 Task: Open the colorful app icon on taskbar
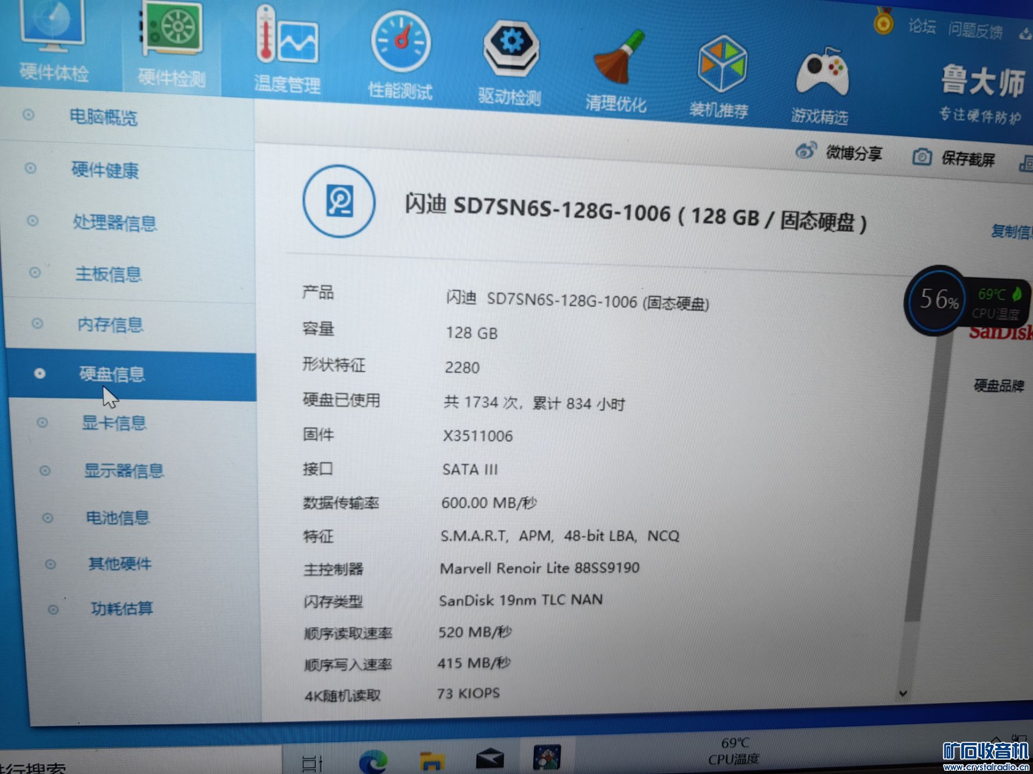point(547,757)
